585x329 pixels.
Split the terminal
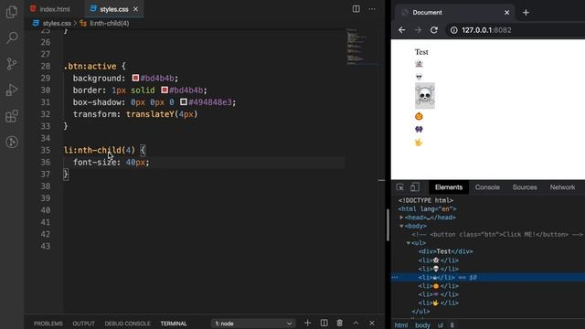[324, 323]
